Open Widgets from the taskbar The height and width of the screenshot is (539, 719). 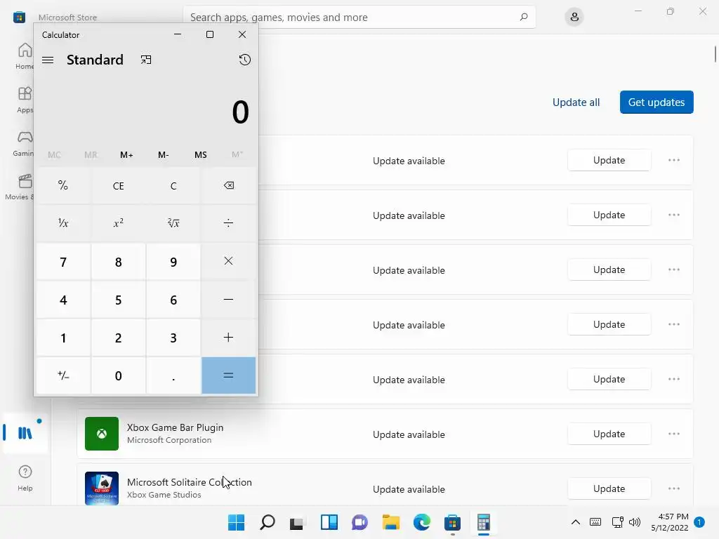329,522
